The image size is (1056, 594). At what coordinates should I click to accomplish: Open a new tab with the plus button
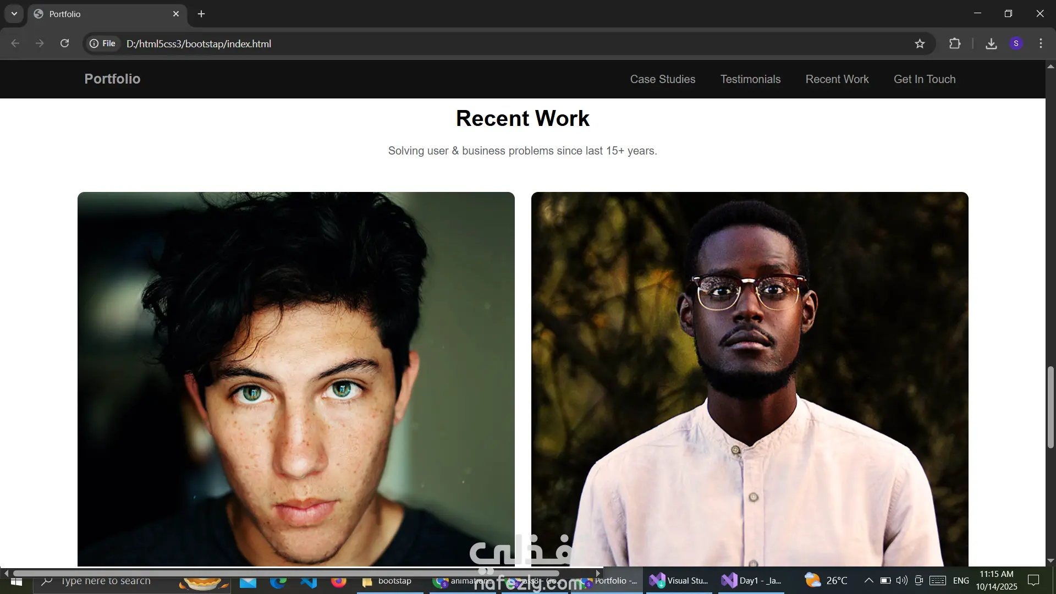(201, 14)
